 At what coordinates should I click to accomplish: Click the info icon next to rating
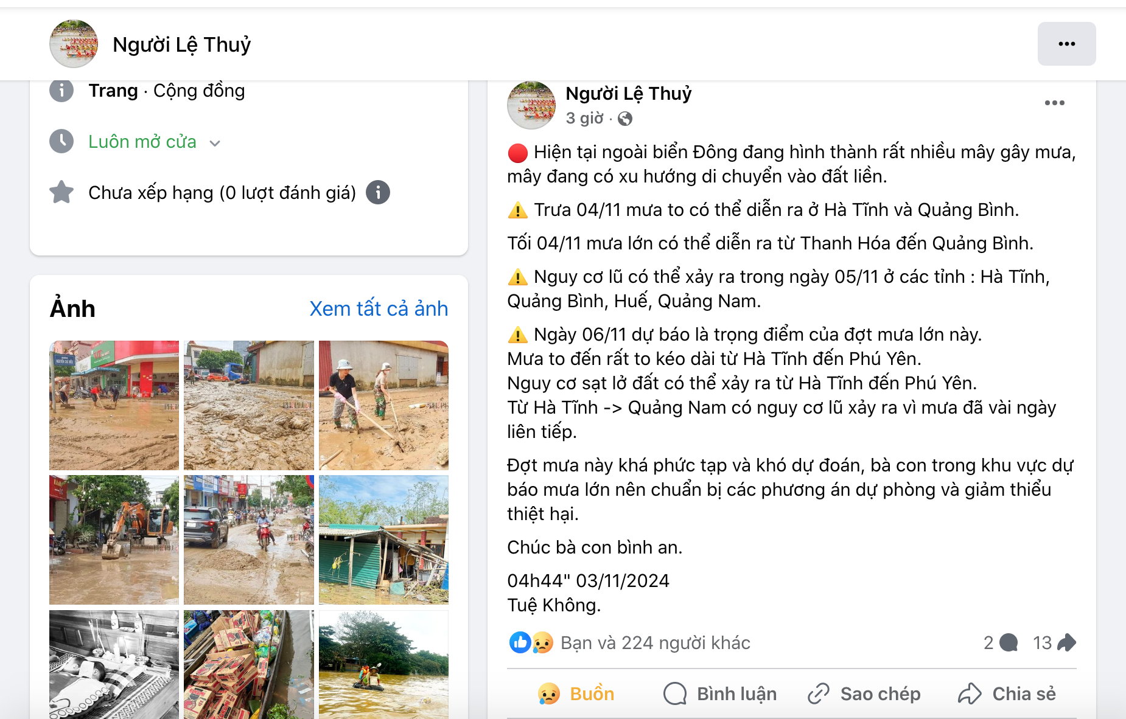click(377, 193)
